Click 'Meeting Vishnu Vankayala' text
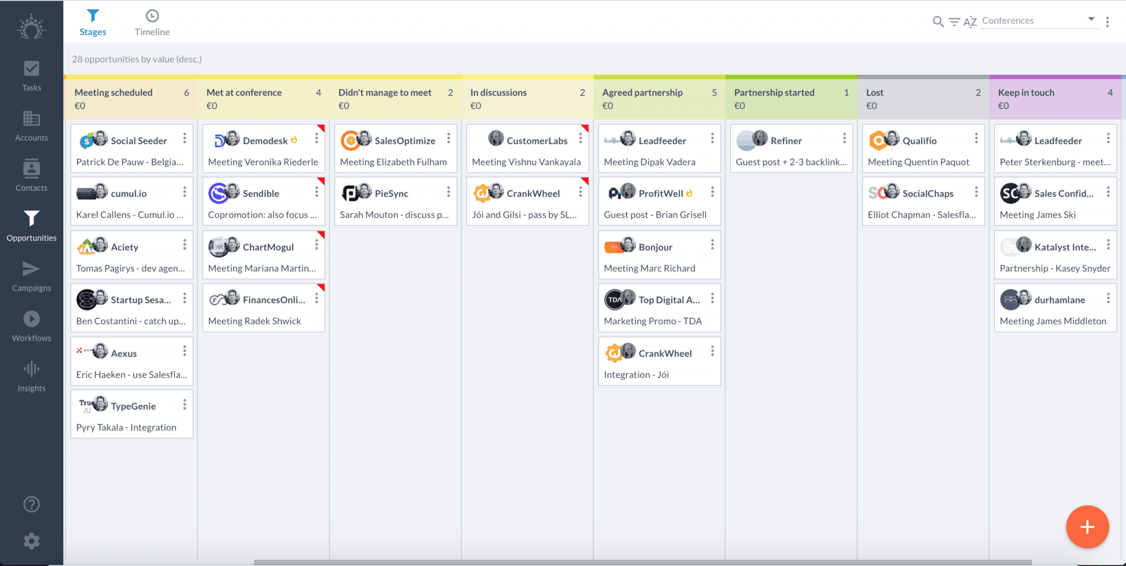This screenshot has height=566, width=1126. pos(526,162)
